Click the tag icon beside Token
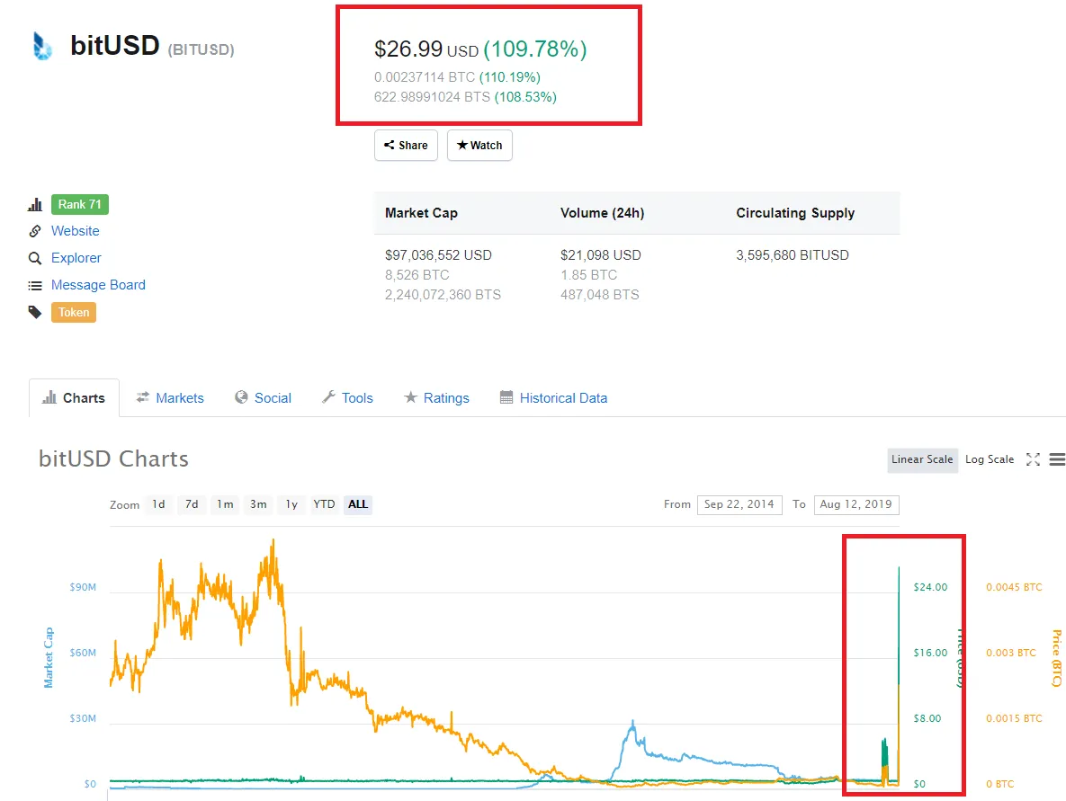Screen dimensions: 1066x801 pyautogui.click(x=35, y=313)
